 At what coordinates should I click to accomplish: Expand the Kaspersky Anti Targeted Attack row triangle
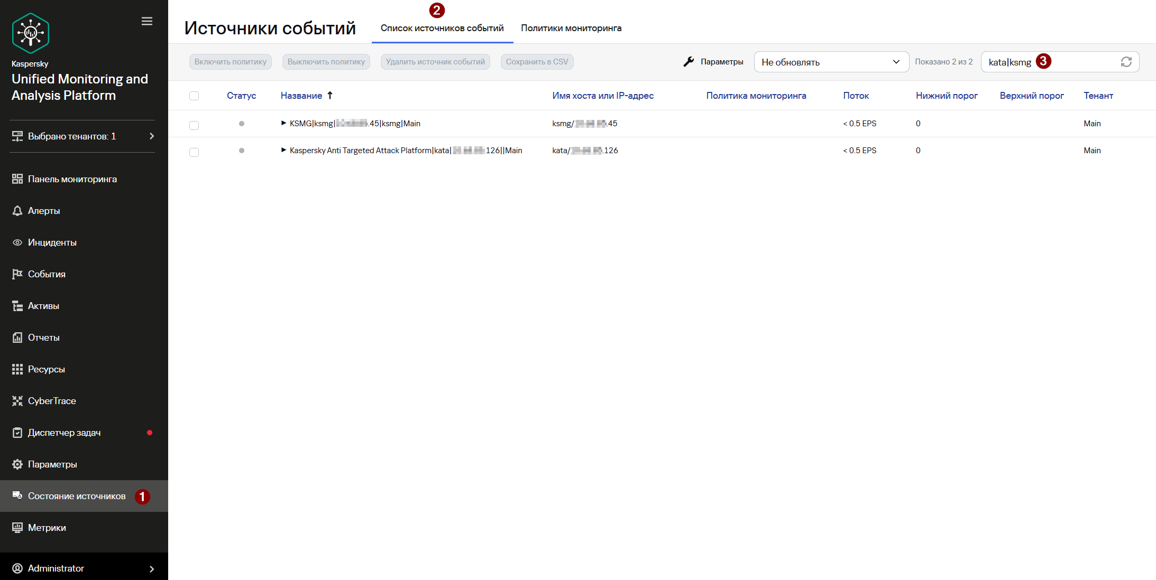coord(284,150)
